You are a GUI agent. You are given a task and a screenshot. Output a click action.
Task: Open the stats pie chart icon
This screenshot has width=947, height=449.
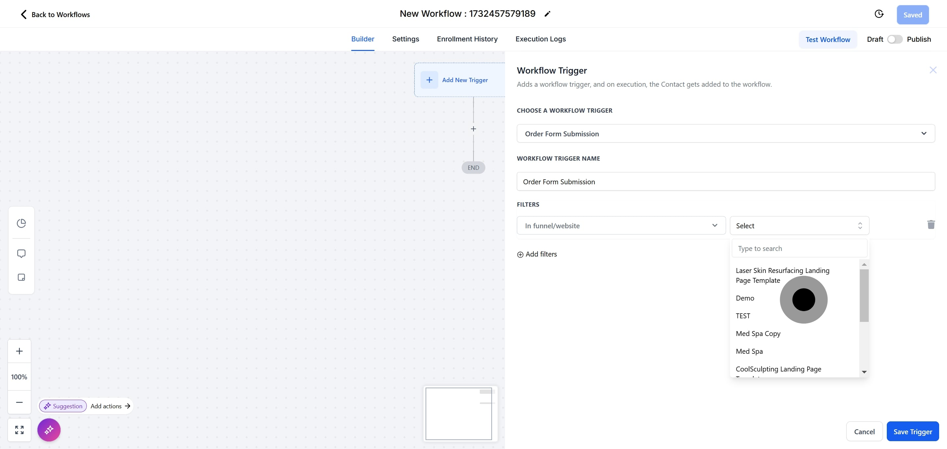pos(21,223)
